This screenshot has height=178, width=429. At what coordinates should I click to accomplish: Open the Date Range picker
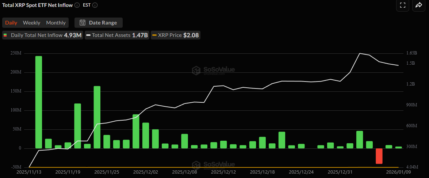click(x=99, y=23)
